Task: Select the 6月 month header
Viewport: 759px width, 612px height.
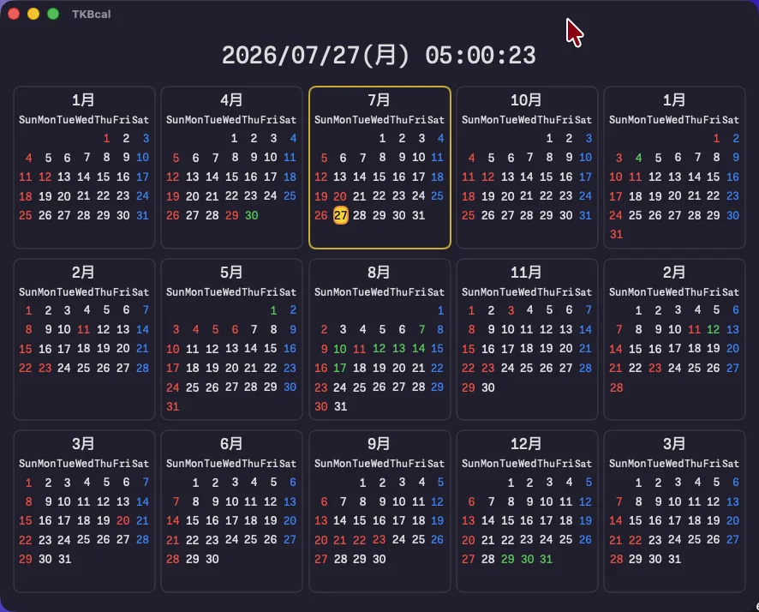Action: (231, 443)
